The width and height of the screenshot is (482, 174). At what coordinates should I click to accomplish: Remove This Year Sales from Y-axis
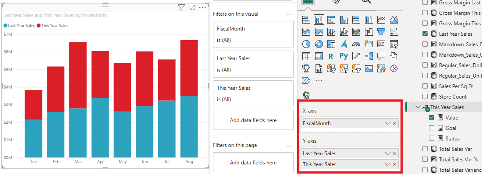[395, 164]
